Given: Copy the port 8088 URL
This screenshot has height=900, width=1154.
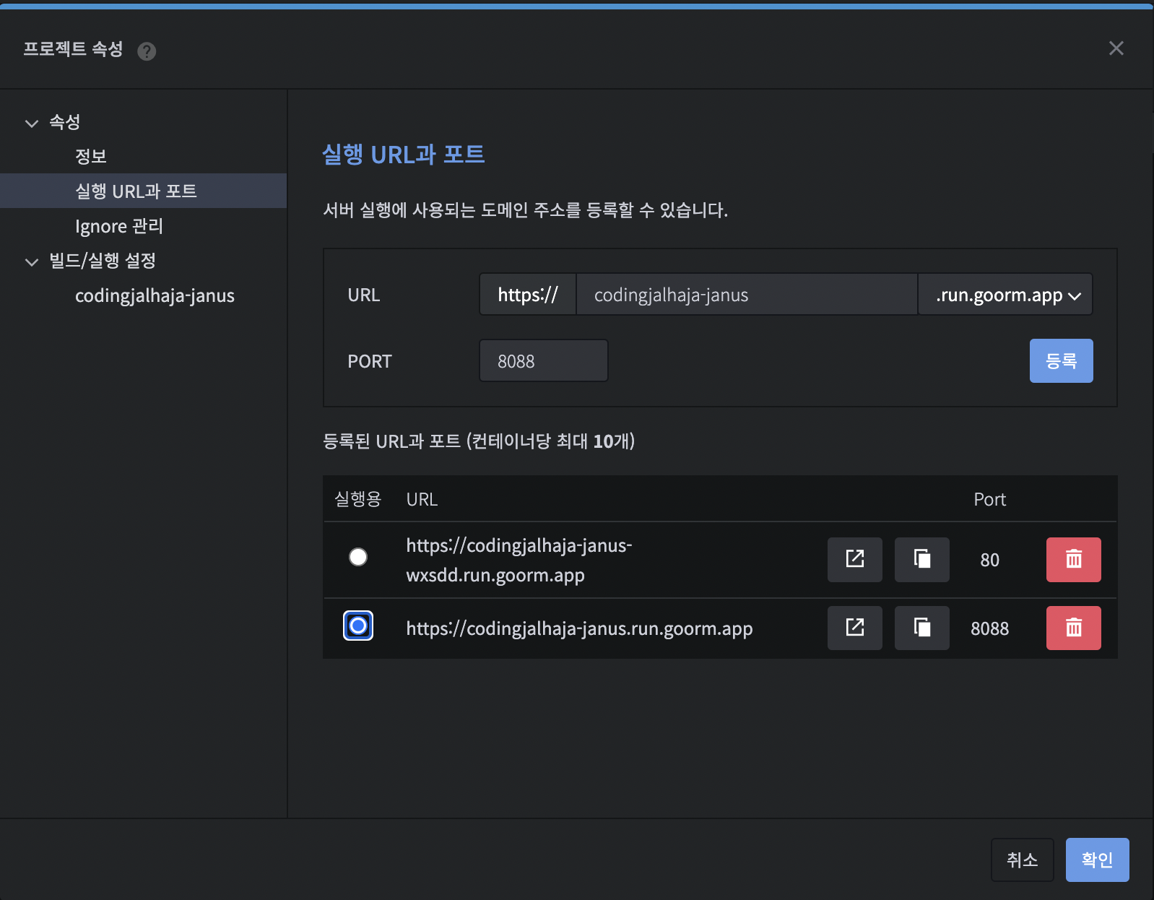Looking at the screenshot, I should pyautogui.click(x=921, y=628).
